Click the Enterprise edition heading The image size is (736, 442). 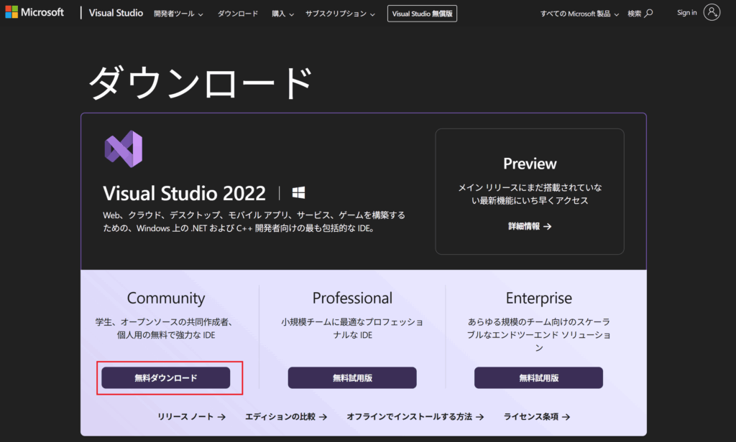539,298
